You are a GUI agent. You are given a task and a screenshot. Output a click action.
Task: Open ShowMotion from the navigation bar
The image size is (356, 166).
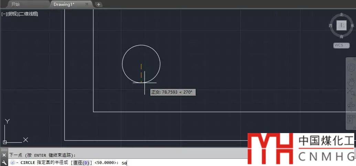[x=351, y=119]
